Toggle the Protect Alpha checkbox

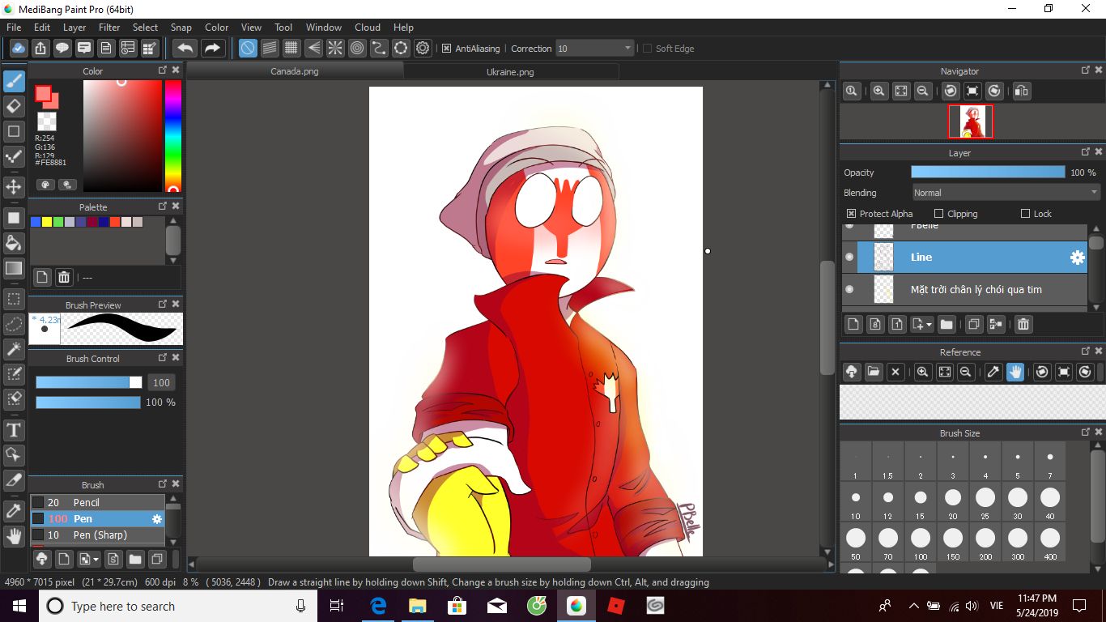click(x=851, y=214)
